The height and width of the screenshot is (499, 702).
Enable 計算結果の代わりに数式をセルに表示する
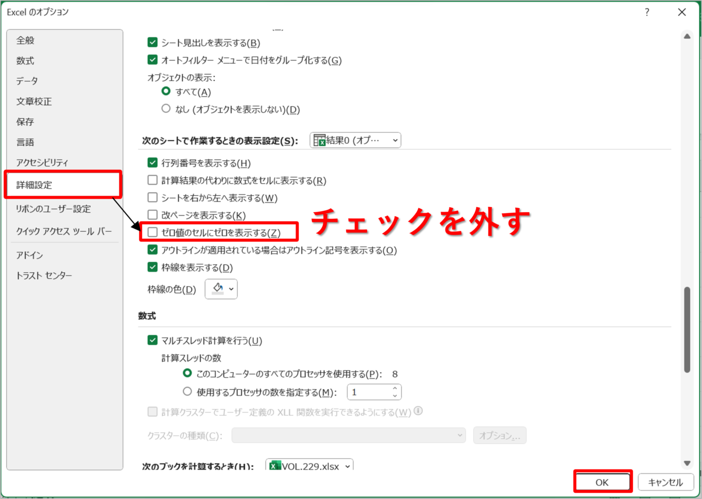[x=152, y=180]
